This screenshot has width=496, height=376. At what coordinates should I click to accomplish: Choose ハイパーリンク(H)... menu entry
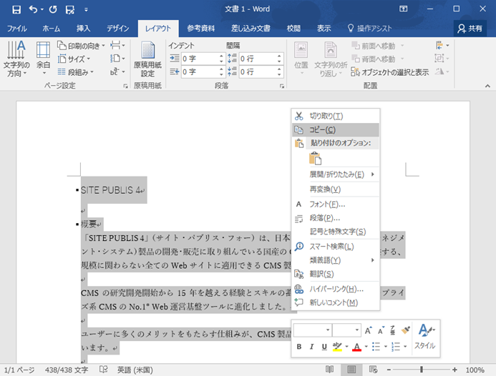point(335,289)
